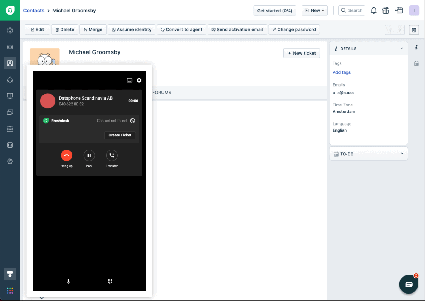Image resolution: width=425 pixels, height=301 pixels.
Task: Open the Solutions book sidebar icon
Action: coord(10,96)
